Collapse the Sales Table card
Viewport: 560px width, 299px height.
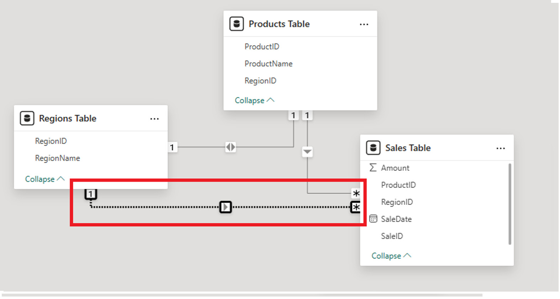391,256
